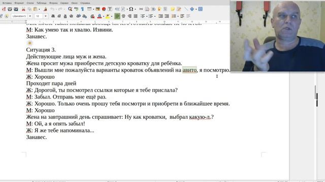The image size is (325, 182).
Task: Set Center Horizontally alignment
Action: (x=123, y=16)
